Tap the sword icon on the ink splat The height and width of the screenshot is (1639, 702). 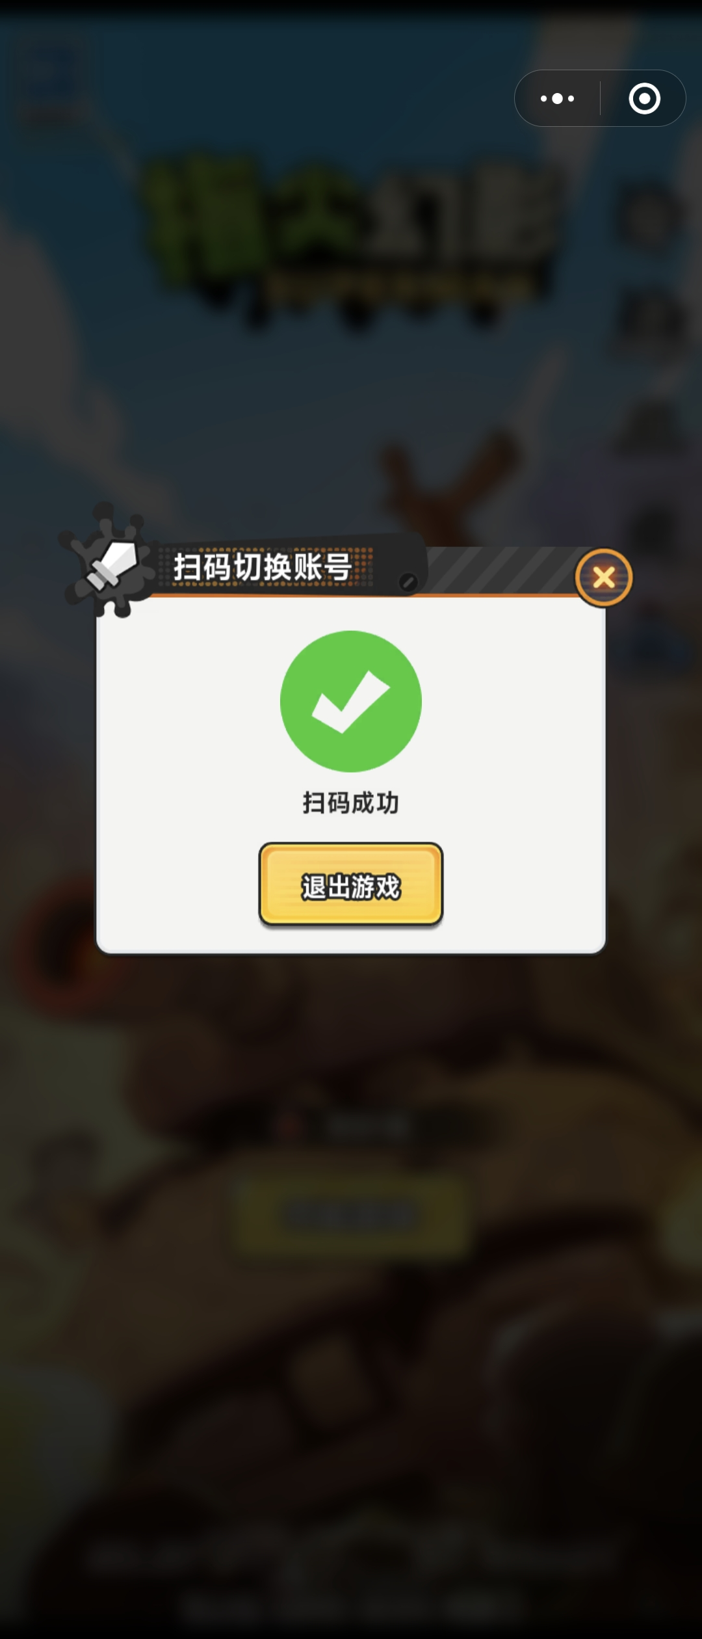point(112,563)
